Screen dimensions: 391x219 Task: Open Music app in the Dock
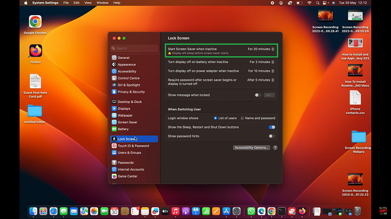[x=175, y=211]
